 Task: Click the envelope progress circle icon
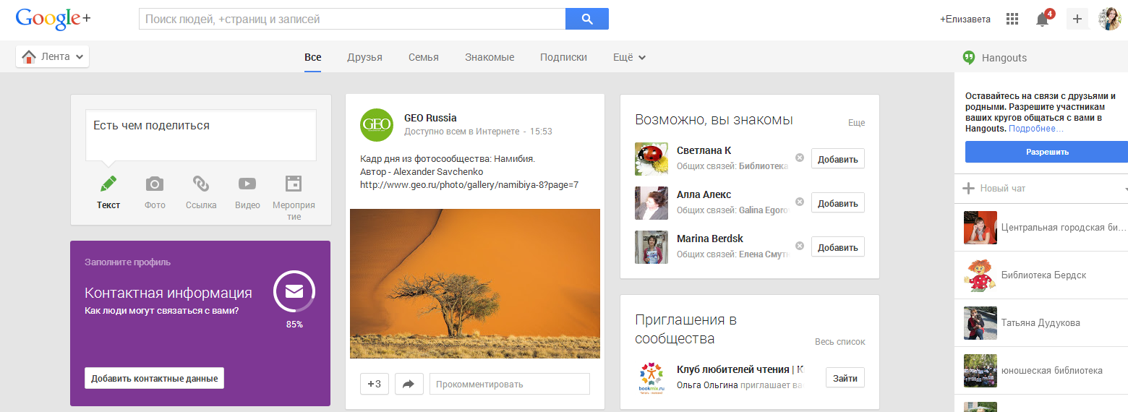click(294, 291)
